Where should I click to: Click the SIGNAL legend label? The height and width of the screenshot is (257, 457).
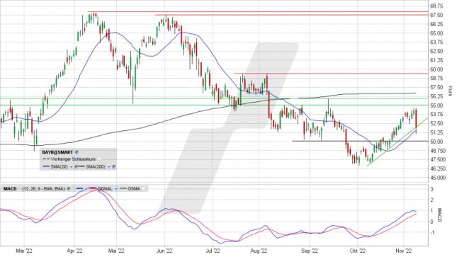click(105, 188)
